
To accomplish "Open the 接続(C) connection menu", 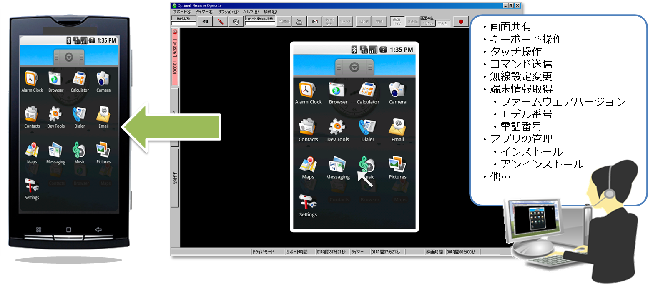I will coord(270,12).
